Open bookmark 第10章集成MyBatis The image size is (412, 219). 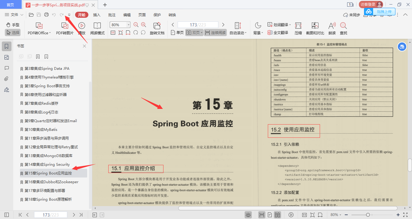41,129
